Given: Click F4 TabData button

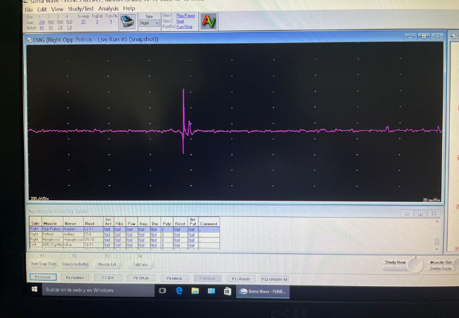Looking at the screenshot, I should tap(140, 264).
